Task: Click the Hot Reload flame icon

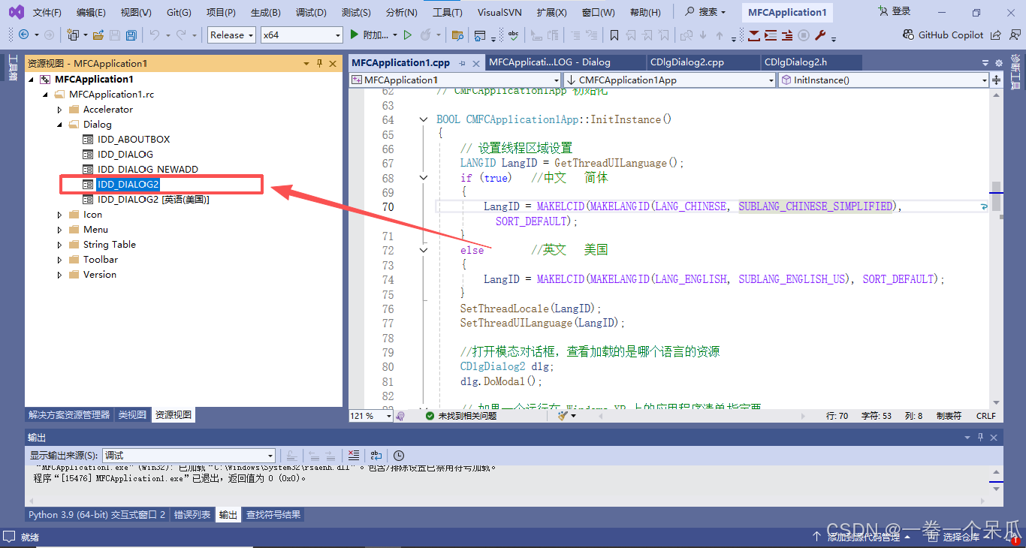Action: pyautogui.click(x=426, y=35)
